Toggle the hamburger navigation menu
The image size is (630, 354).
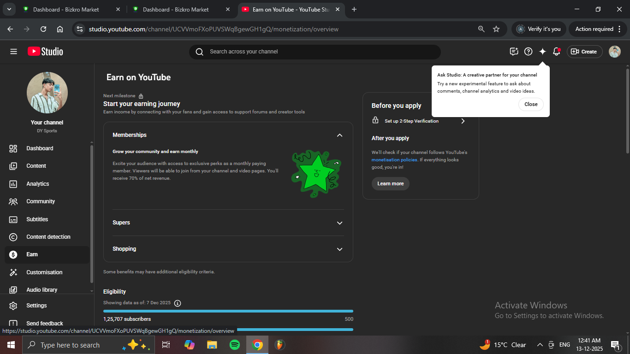coord(13,52)
